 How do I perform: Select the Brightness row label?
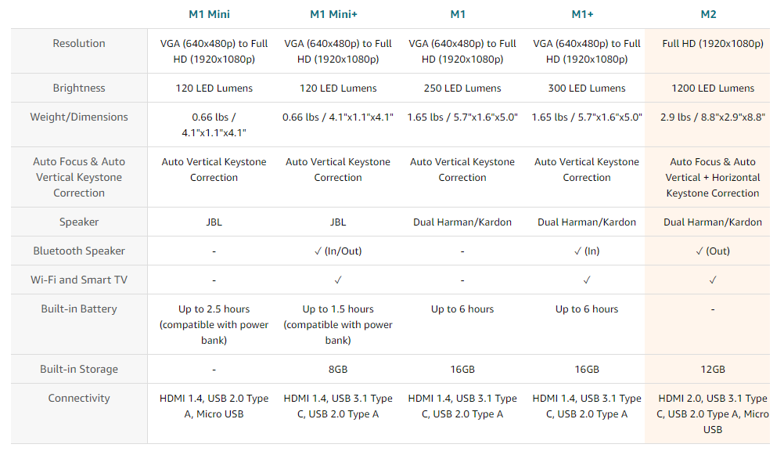(x=79, y=88)
